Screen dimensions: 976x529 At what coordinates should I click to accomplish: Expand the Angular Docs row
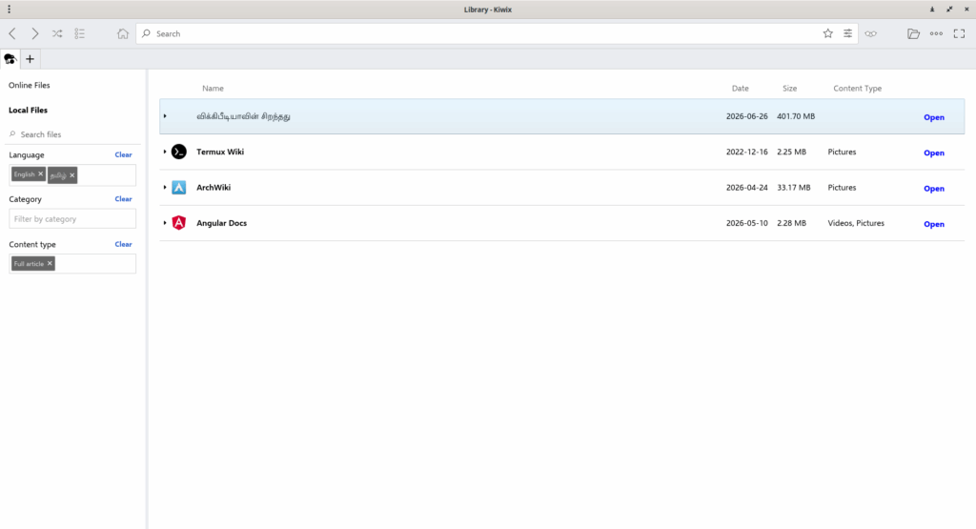coord(165,223)
